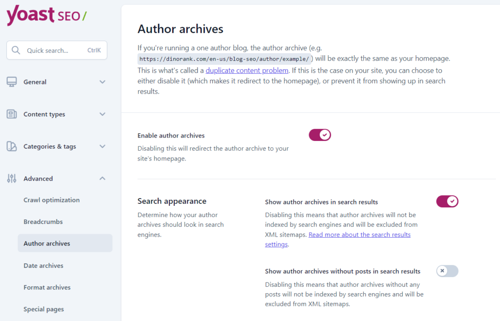Click the Yoast SEO logo
The height and width of the screenshot is (321, 500).
[46, 15]
